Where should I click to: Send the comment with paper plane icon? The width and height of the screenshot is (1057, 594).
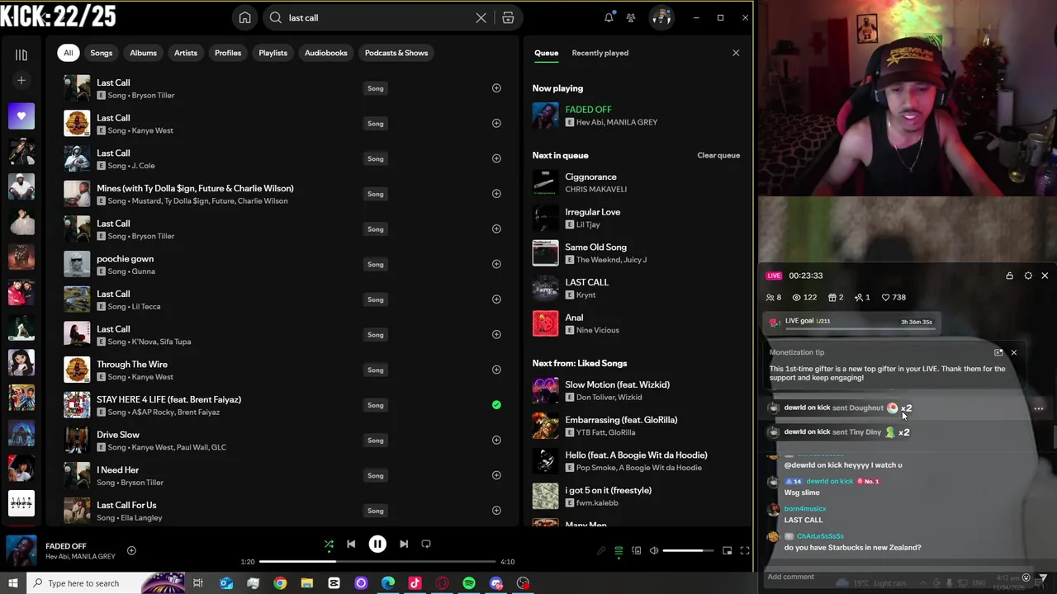tap(1043, 577)
